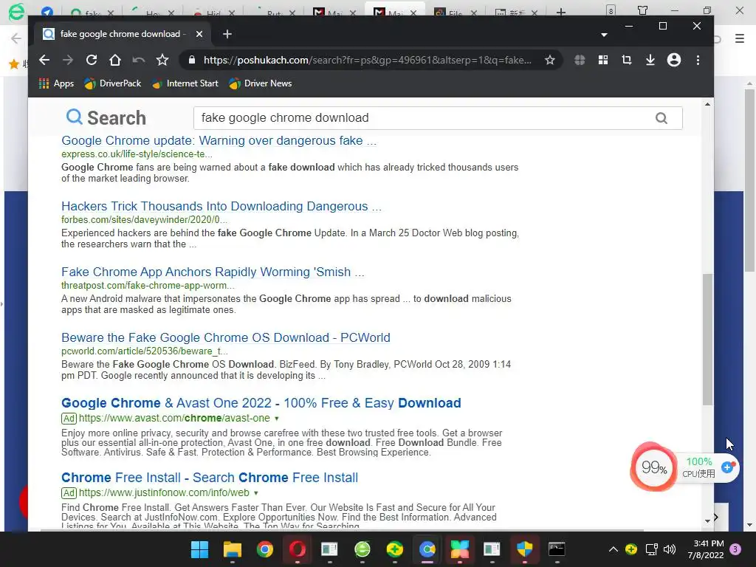Open the home page via house icon
The height and width of the screenshot is (567, 756).
point(114,60)
